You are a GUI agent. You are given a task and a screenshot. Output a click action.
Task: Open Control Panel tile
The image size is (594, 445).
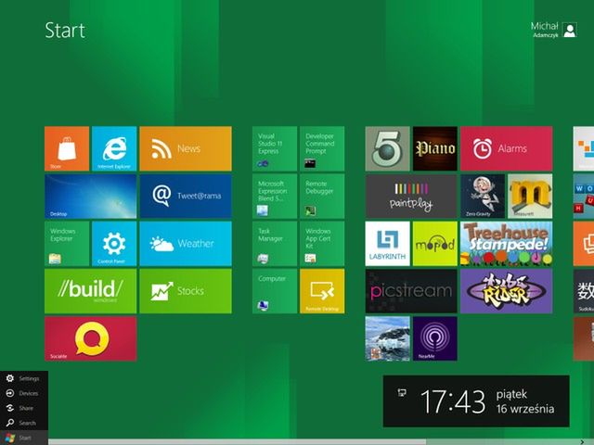pyautogui.click(x=114, y=244)
